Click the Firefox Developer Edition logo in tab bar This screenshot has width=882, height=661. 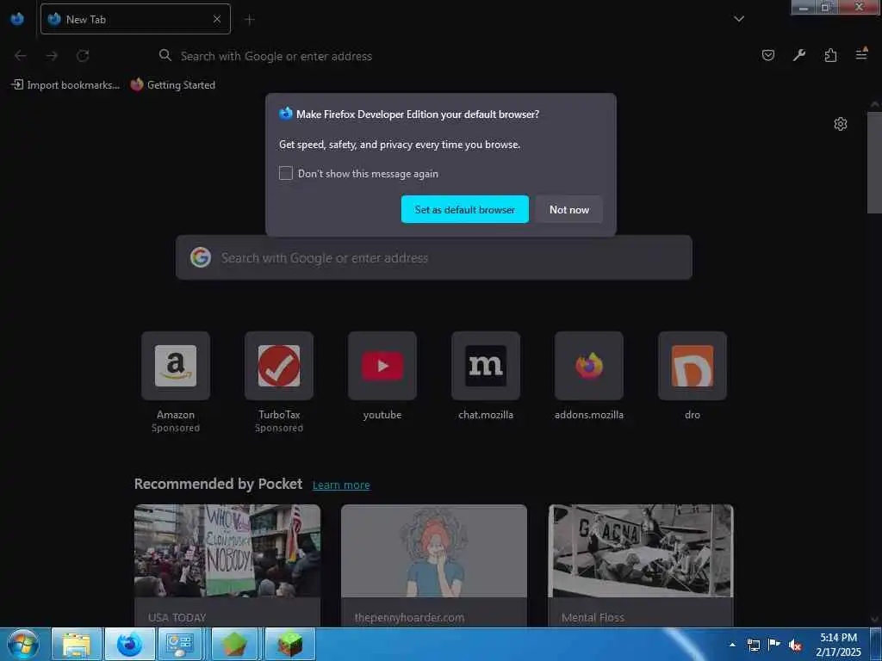(17, 19)
